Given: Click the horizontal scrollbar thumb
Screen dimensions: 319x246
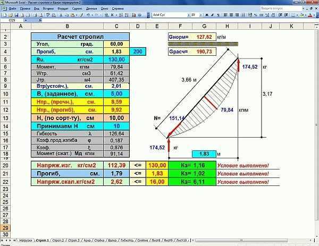Looking at the screenshot, I should (241, 241).
